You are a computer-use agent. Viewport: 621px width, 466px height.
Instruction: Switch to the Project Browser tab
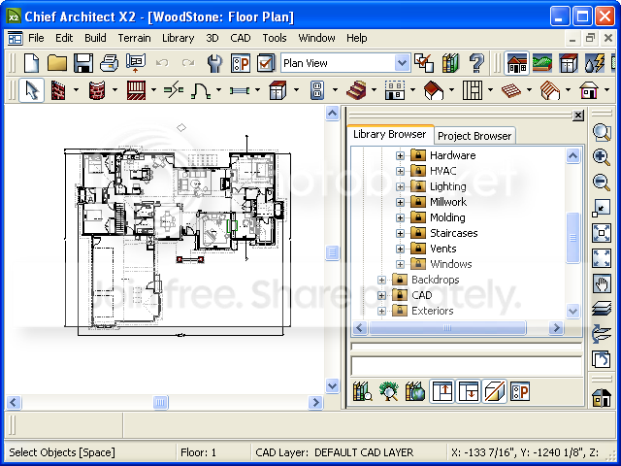(474, 136)
